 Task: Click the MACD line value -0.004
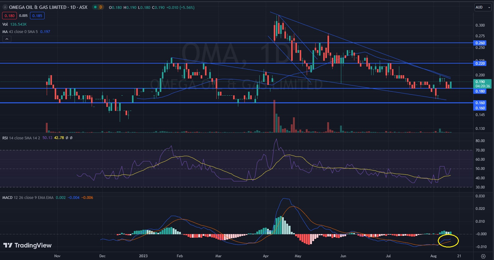coord(74,198)
